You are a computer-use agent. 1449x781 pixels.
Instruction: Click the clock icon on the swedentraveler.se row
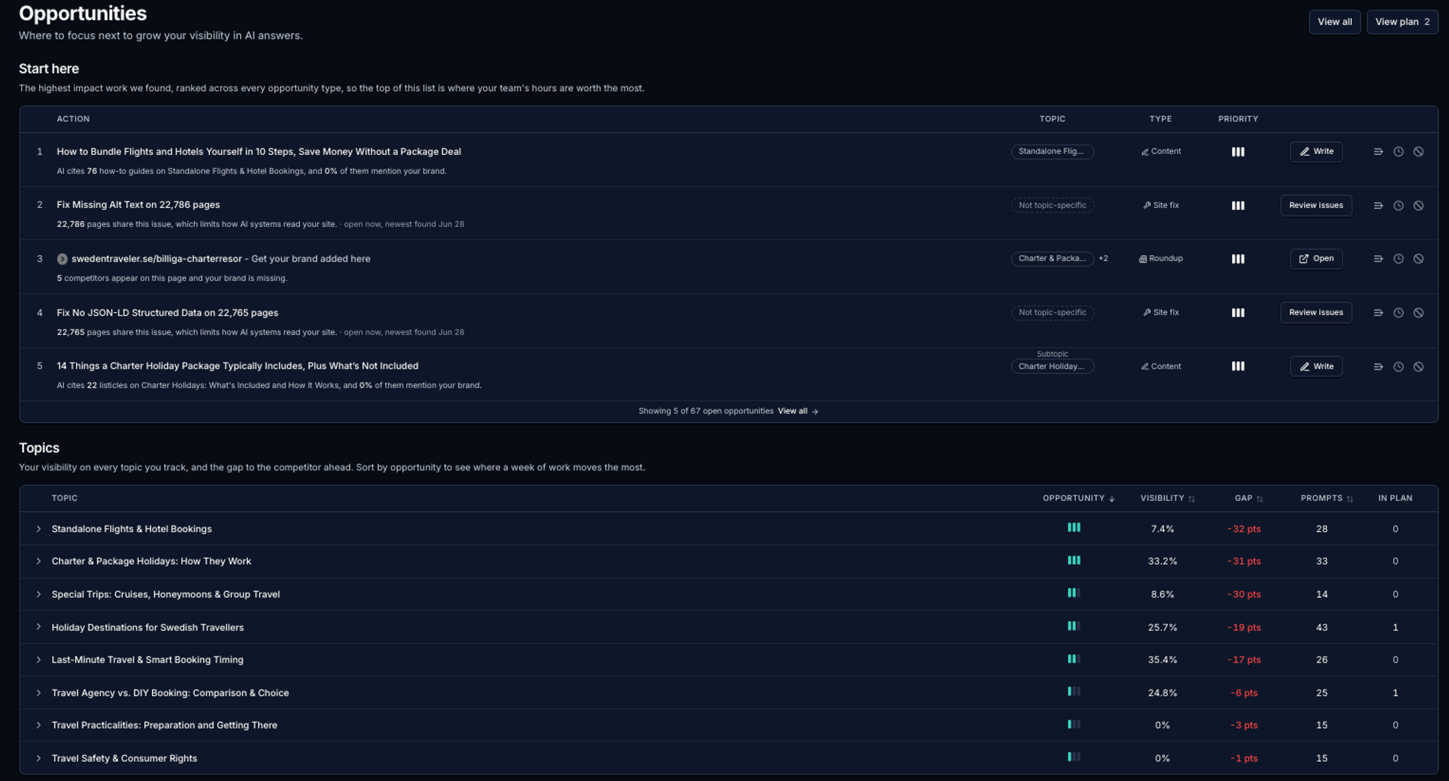tap(1398, 258)
